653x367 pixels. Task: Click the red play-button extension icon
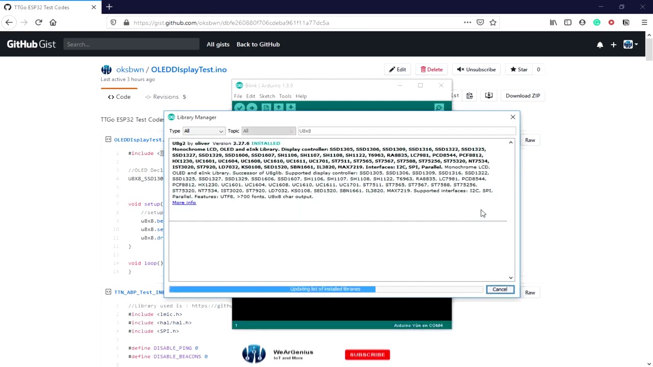click(x=611, y=22)
